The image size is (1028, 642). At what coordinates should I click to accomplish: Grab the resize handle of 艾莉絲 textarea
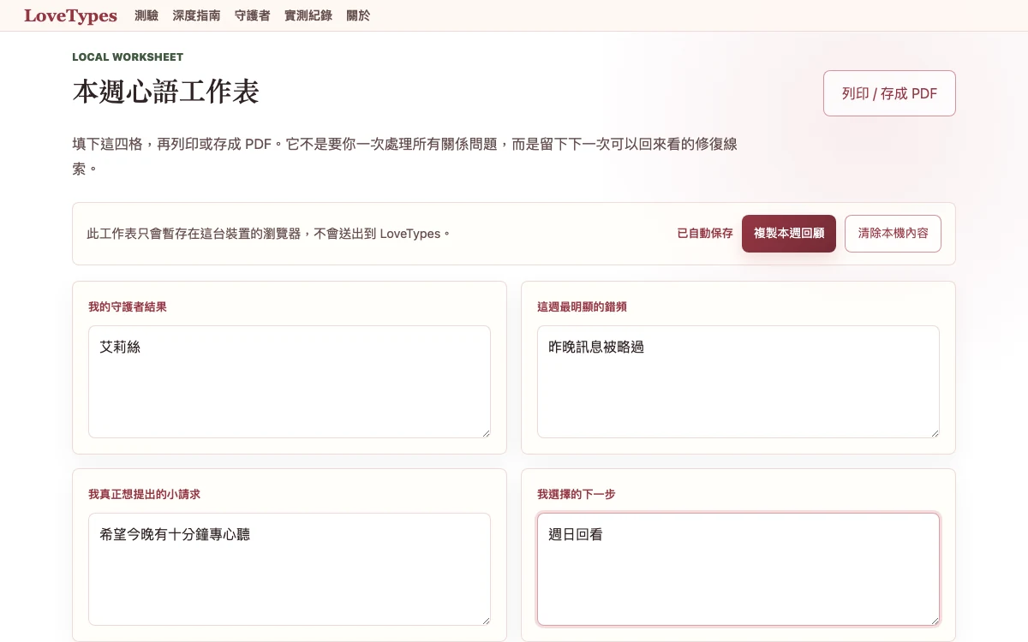pyautogui.click(x=486, y=433)
